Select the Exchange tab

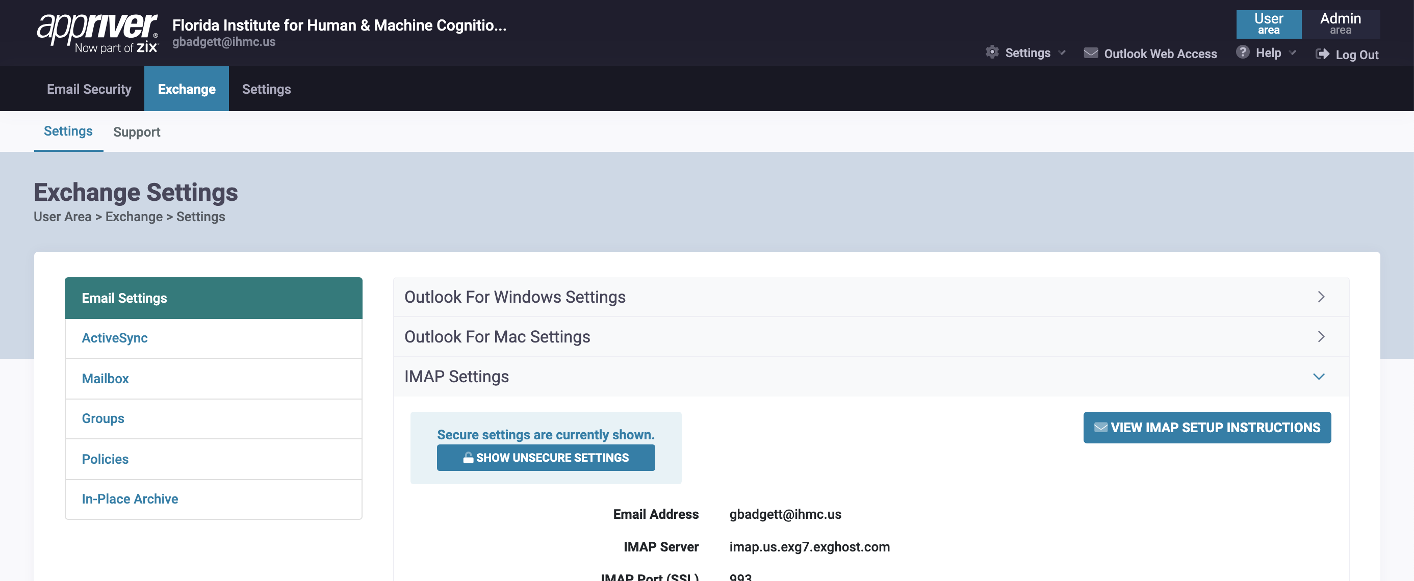pyautogui.click(x=187, y=89)
